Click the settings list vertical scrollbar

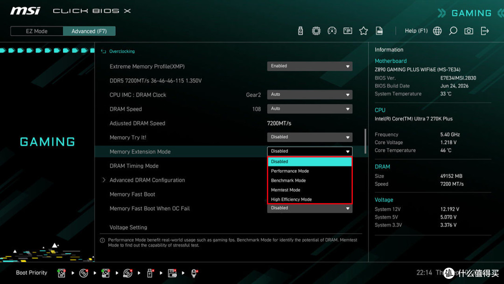click(x=365, y=141)
